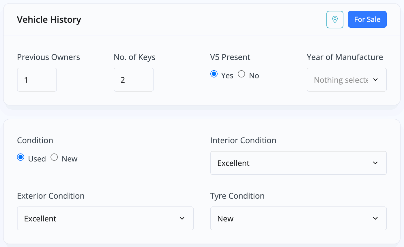This screenshot has height=247, width=404.
Task: Click the Previous Owners label
Action: [48, 57]
